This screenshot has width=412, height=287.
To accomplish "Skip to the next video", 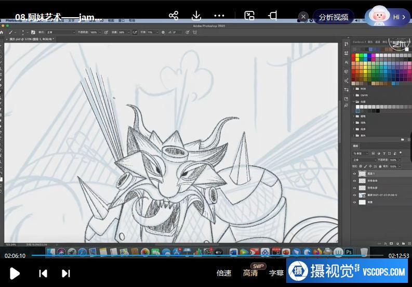I will click(65, 273).
